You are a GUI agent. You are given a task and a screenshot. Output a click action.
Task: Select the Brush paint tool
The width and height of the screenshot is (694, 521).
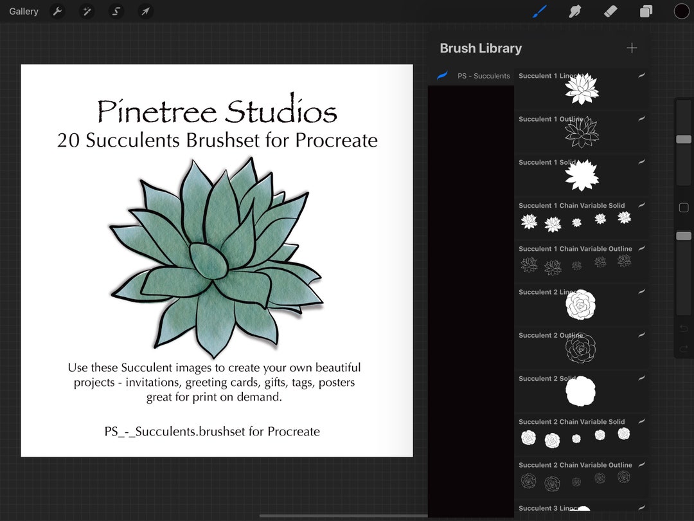pyautogui.click(x=539, y=12)
